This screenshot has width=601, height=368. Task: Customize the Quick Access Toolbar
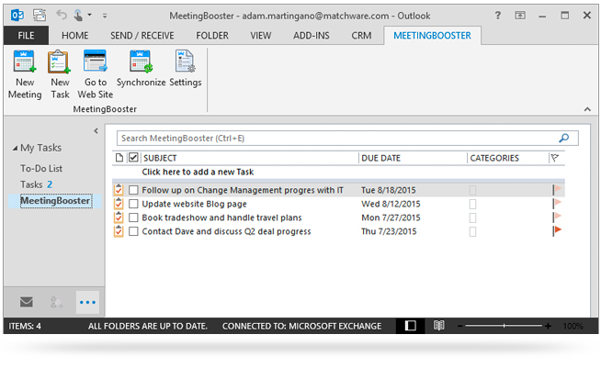pos(105,16)
